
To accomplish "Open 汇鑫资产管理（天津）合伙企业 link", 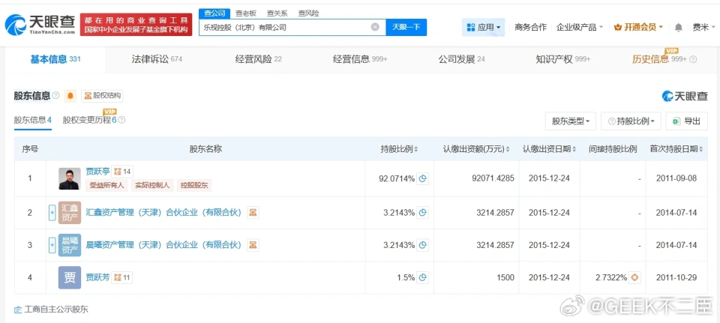I will pyautogui.click(x=164, y=212).
